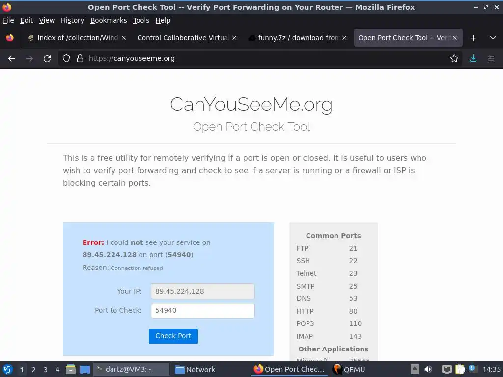Switch to Control Collaborative Virtual tab
This screenshot has height=377, width=503.
(x=187, y=38)
